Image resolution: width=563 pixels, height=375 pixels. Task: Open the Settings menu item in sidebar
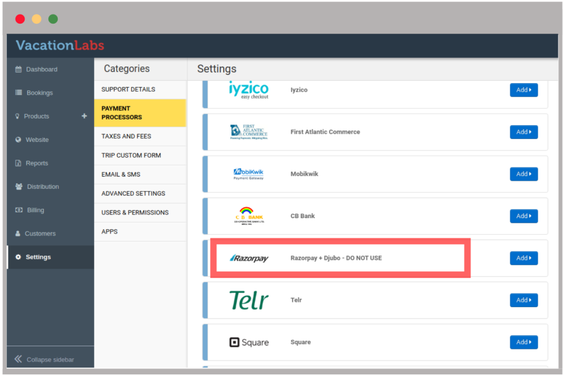coord(38,257)
